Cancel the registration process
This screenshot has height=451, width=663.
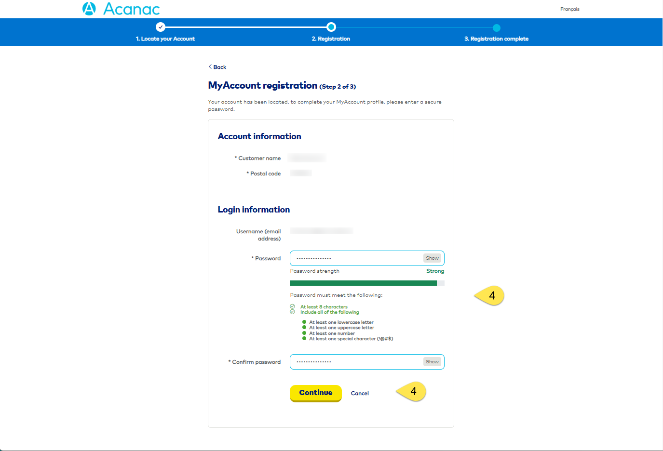point(360,393)
